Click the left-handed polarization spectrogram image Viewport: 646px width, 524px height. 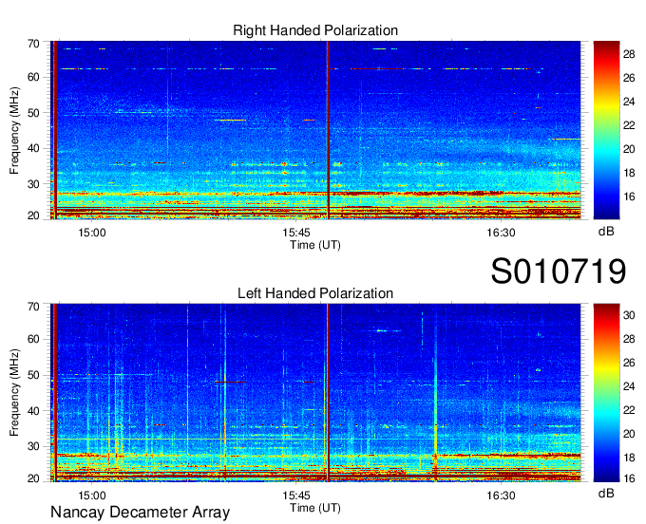(x=315, y=393)
